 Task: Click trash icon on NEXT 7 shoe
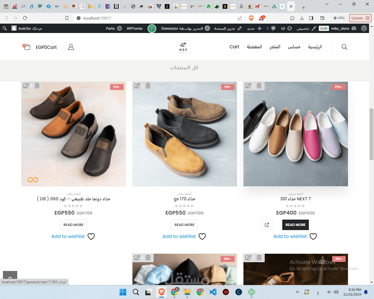(x=259, y=86)
